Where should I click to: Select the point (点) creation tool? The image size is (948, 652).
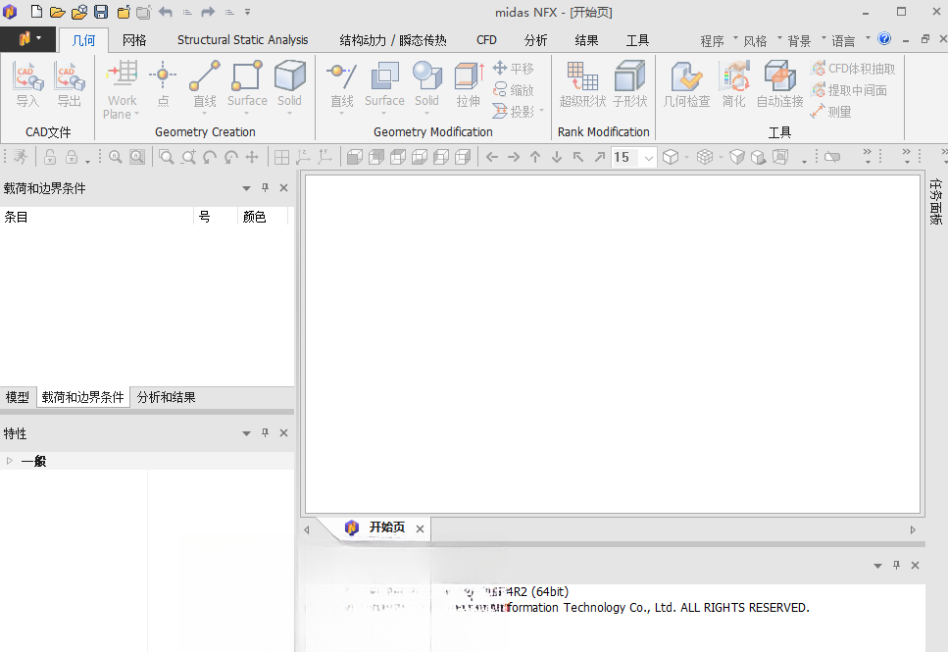point(163,84)
